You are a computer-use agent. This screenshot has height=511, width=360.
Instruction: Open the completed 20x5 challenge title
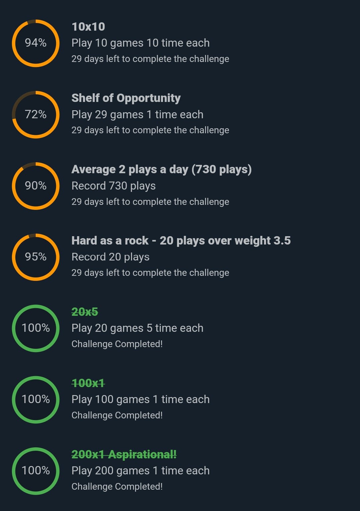(x=85, y=312)
